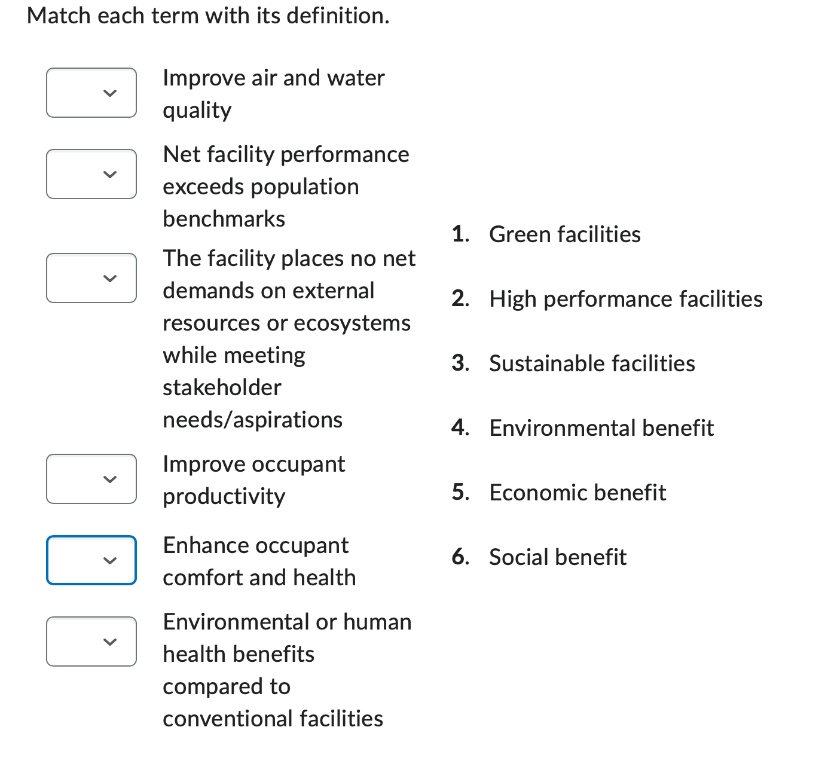Click the definition 'Improve occupant productivity'
This screenshot has width=825, height=776.
coord(253,479)
